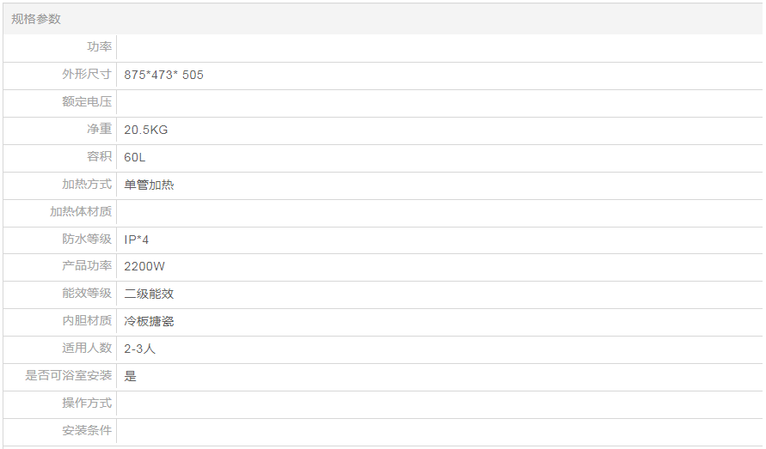Select the 外形尺寸 label
The image size is (766, 449).
pyautogui.click(x=87, y=75)
